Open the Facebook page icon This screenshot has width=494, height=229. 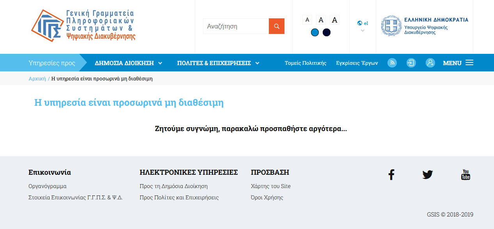coord(391,175)
